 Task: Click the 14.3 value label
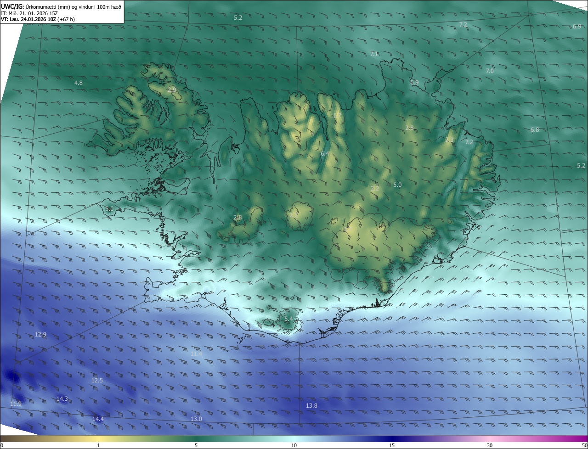point(62,399)
